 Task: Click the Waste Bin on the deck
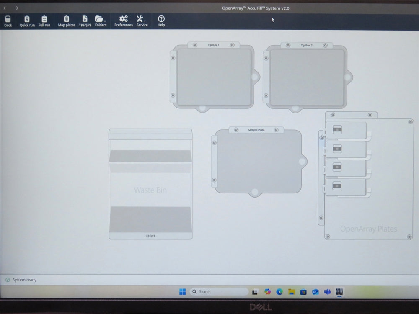click(150, 184)
